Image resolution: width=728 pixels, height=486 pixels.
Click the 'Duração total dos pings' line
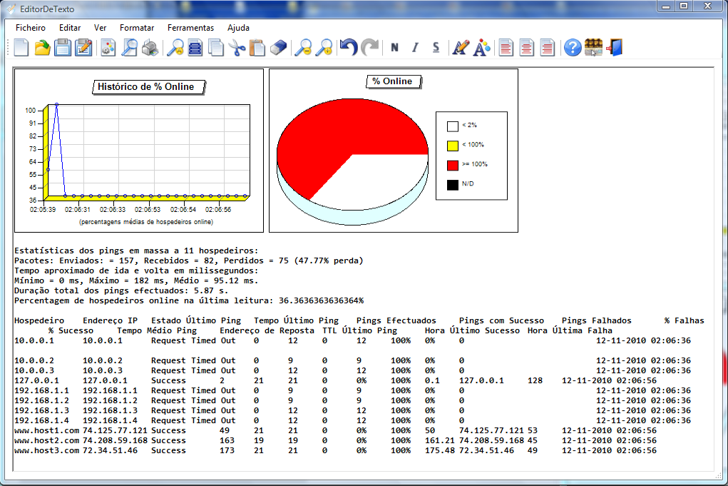(x=121, y=291)
